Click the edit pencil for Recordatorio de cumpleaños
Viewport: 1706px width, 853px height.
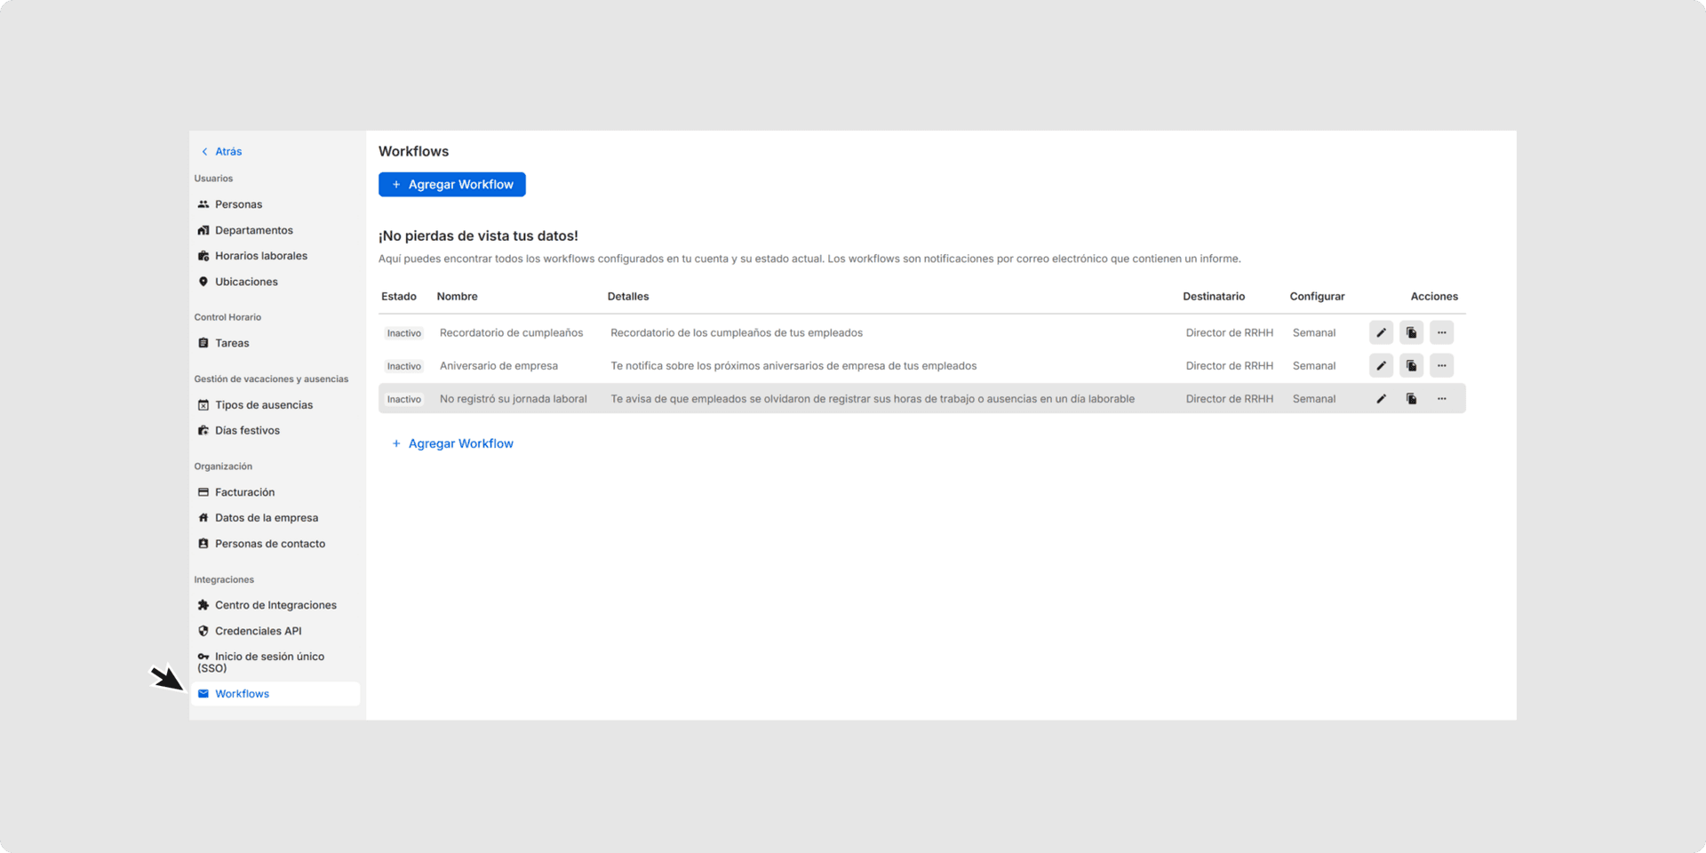pos(1381,333)
